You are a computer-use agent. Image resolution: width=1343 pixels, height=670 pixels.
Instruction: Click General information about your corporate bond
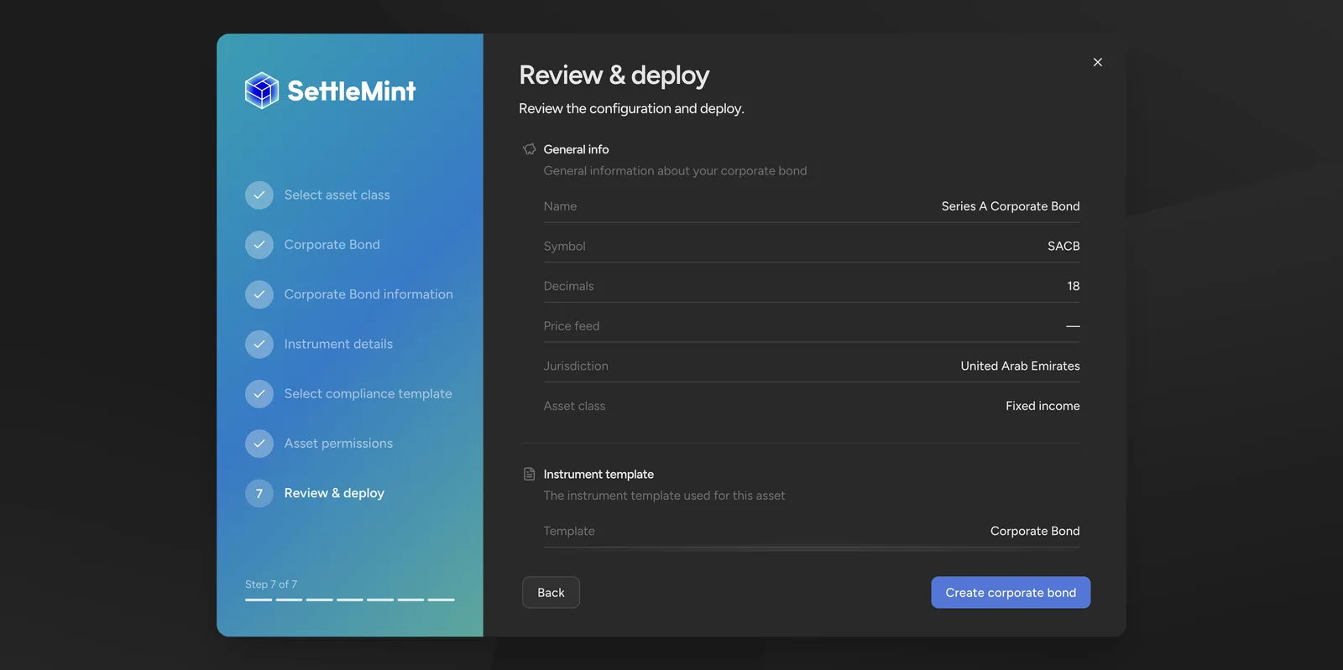675,171
